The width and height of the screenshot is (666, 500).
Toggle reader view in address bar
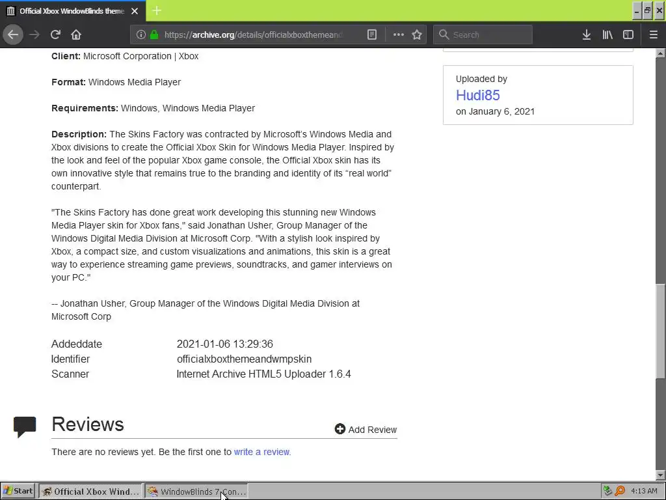(371, 35)
